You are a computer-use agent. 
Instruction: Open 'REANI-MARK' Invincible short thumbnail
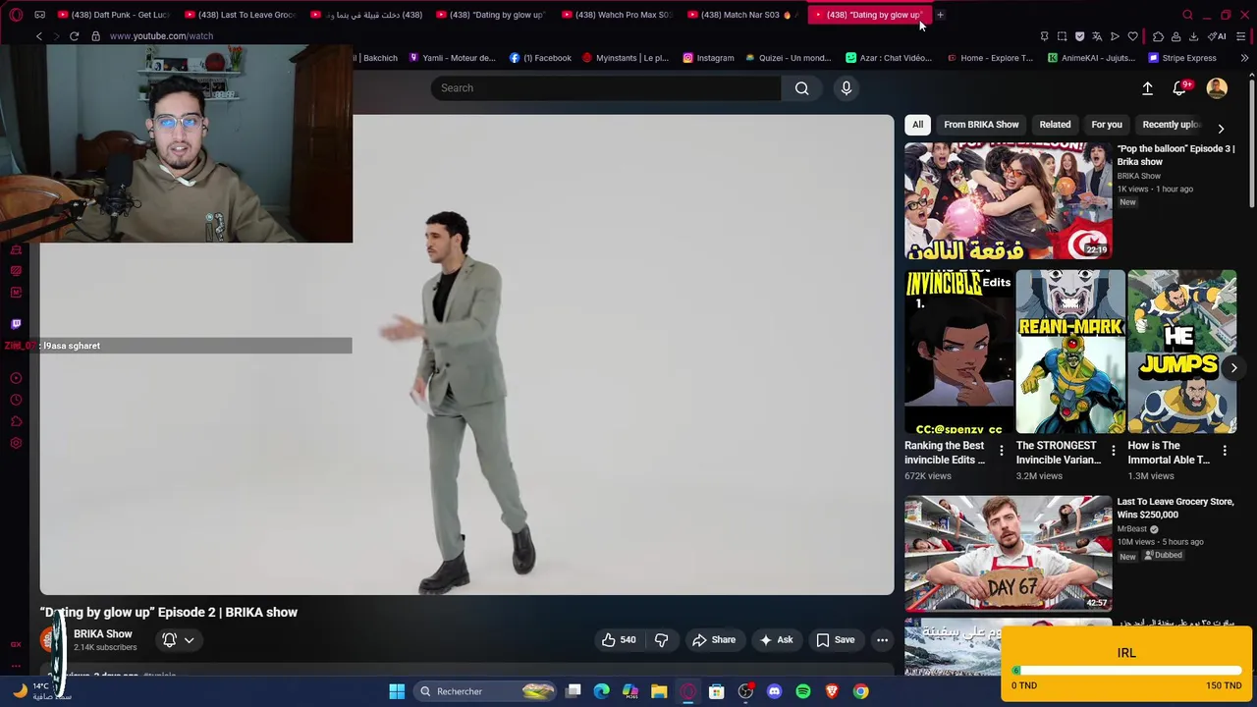(1070, 352)
